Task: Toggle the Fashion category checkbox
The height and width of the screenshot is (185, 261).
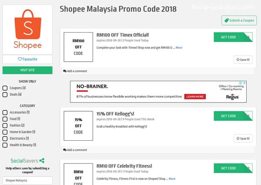Action: 5,126
